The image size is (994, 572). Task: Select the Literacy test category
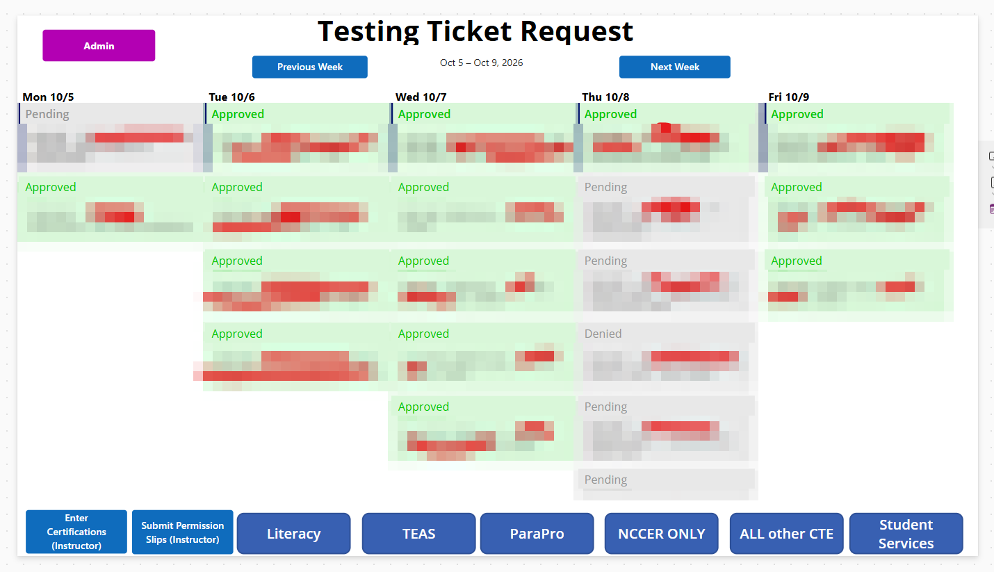click(x=294, y=534)
